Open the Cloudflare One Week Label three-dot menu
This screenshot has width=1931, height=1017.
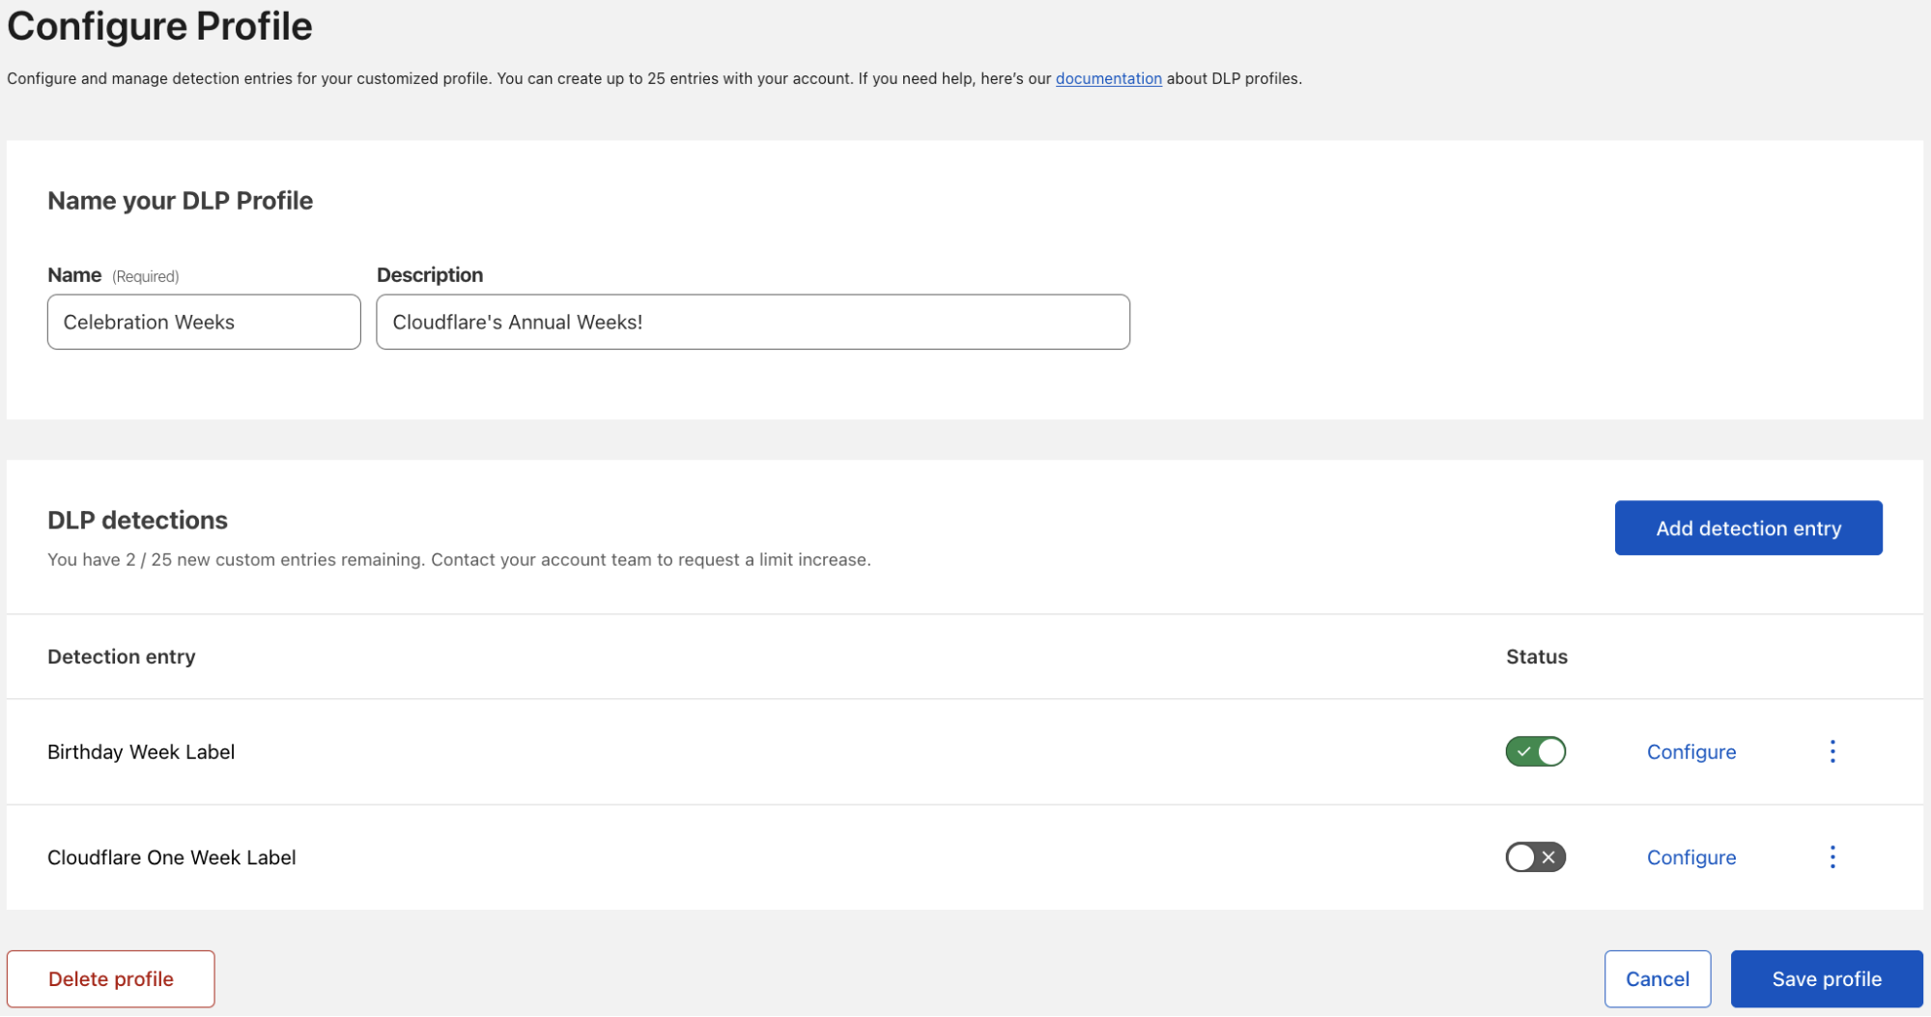point(1832,857)
